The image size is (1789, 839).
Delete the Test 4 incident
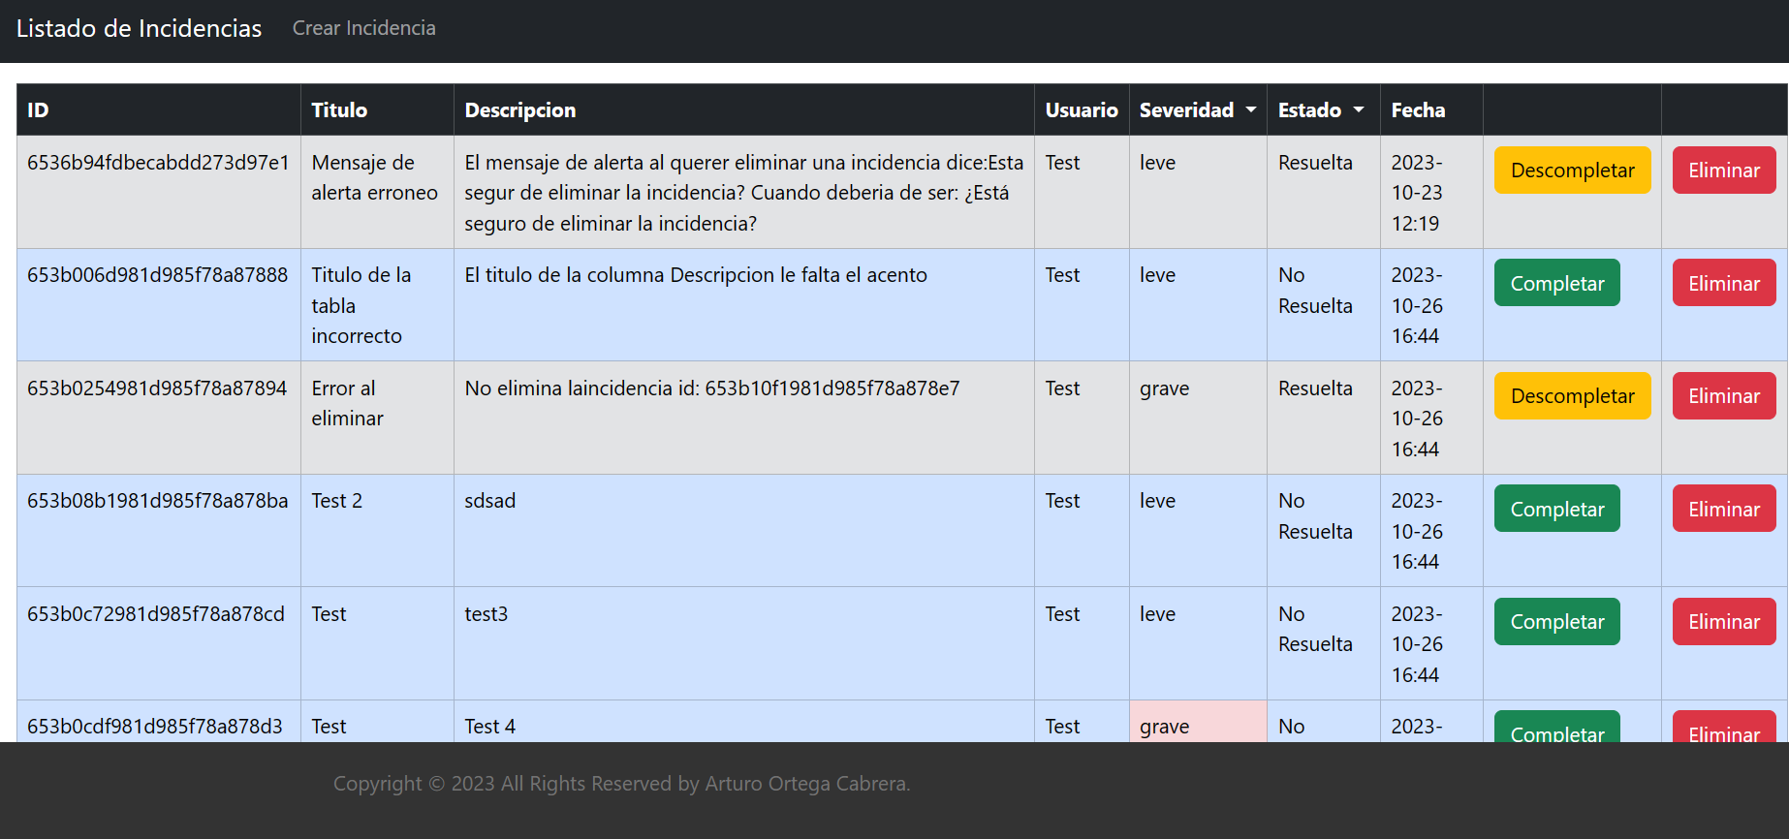click(1724, 728)
